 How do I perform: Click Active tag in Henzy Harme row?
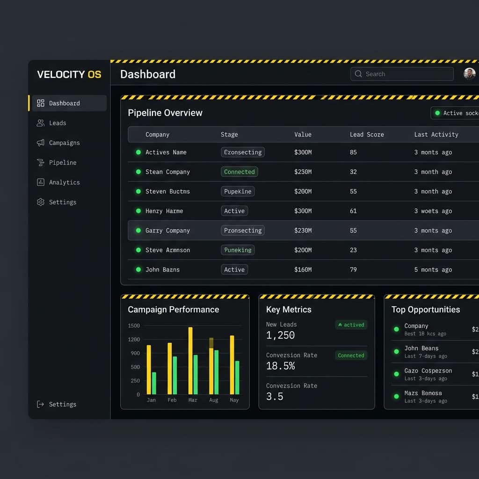click(x=234, y=211)
